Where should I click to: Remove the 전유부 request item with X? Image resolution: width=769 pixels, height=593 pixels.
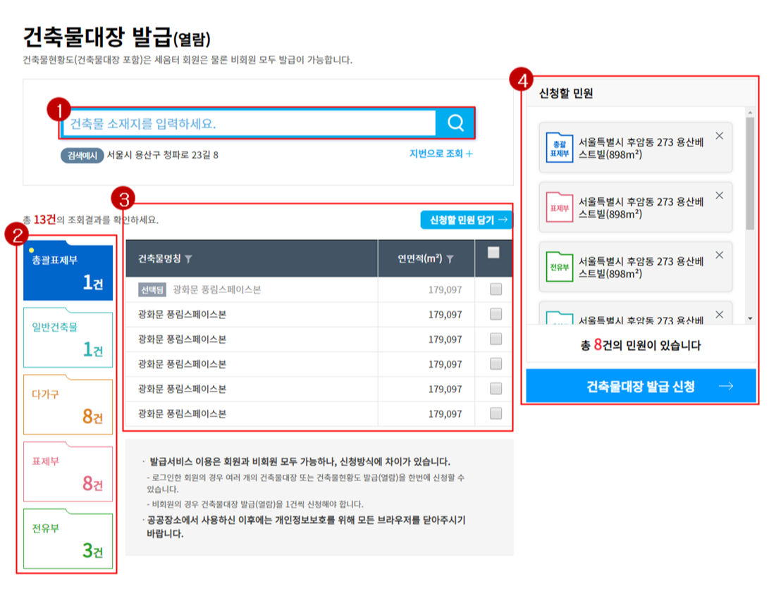(x=719, y=255)
